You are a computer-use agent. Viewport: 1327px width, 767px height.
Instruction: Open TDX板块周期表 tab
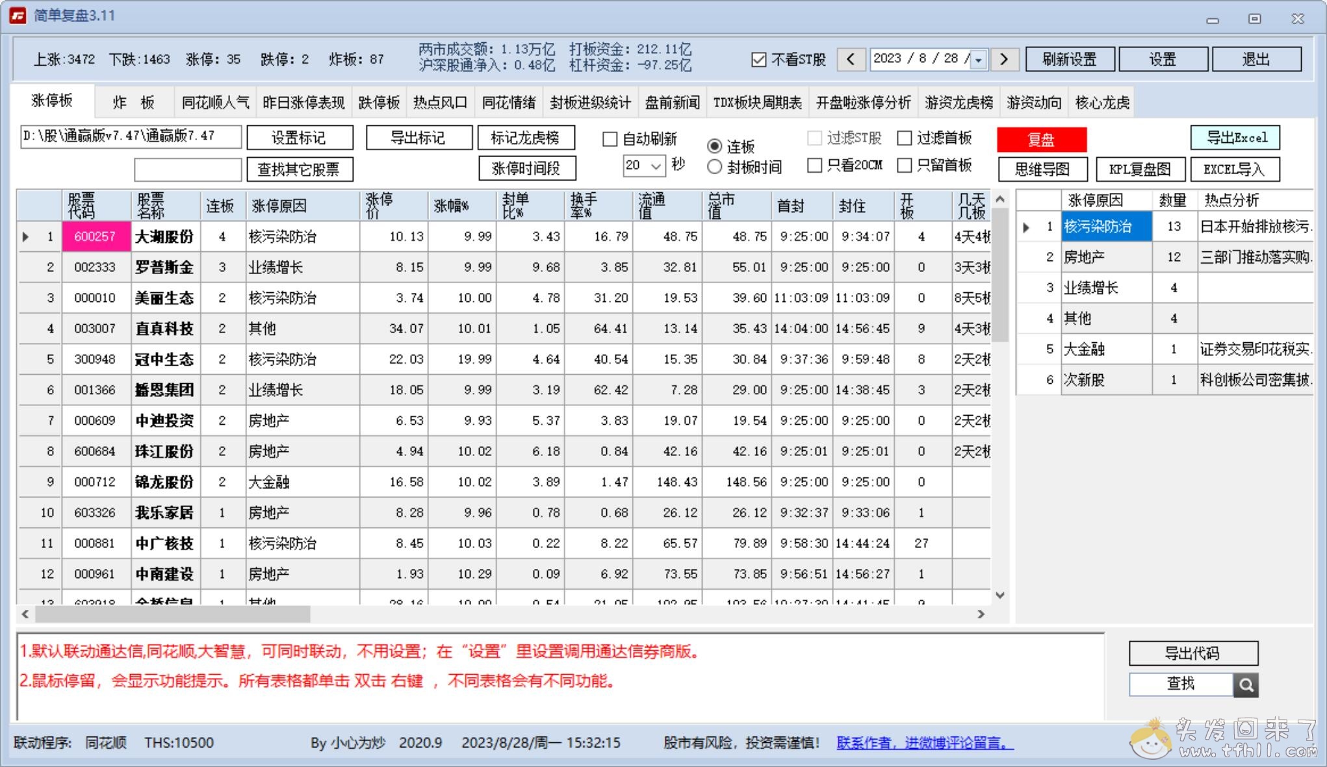[757, 103]
